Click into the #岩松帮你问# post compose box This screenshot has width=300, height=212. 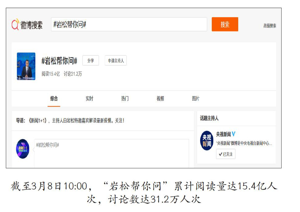(112, 154)
